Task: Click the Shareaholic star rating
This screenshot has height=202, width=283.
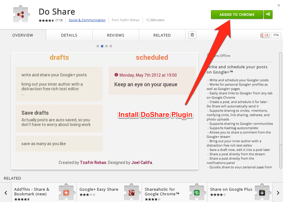Action: pyautogui.click(x=153, y=199)
